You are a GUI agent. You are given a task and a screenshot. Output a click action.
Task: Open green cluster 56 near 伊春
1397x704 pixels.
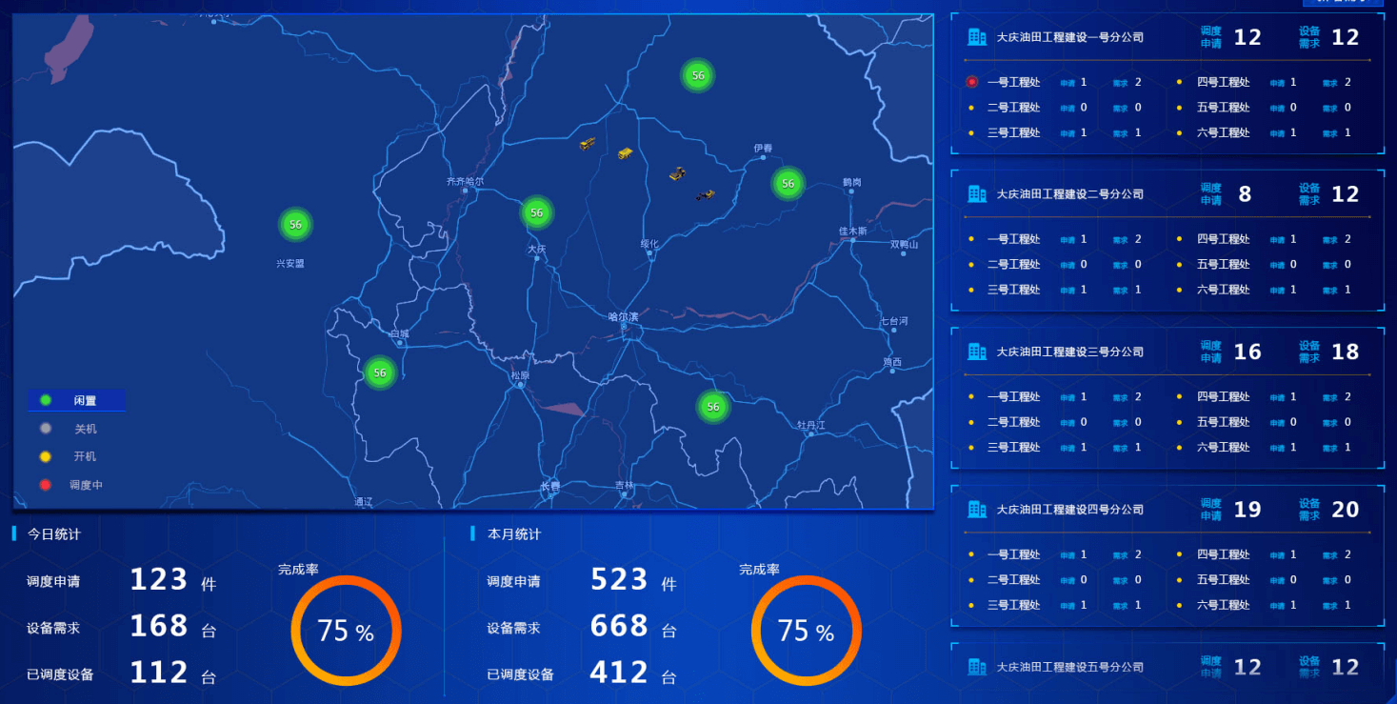pos(788,183)
